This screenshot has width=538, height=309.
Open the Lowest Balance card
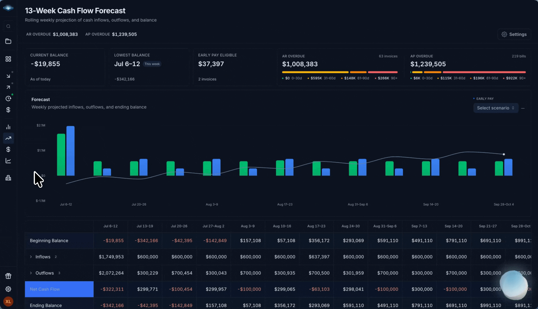(149, 67)
